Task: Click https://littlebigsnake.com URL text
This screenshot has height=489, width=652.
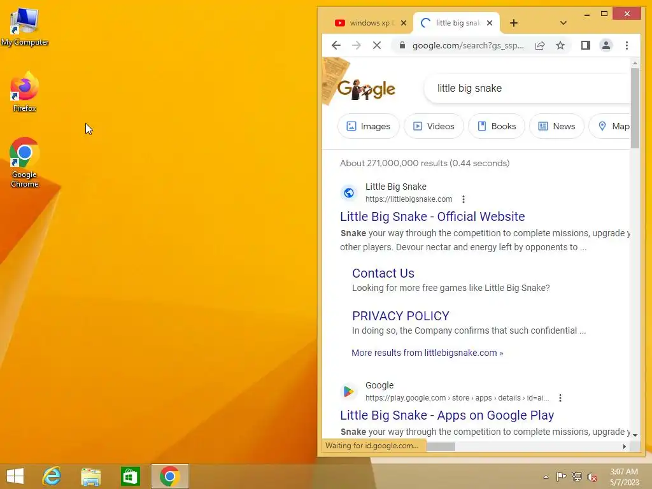Action: tap(409, 199)
